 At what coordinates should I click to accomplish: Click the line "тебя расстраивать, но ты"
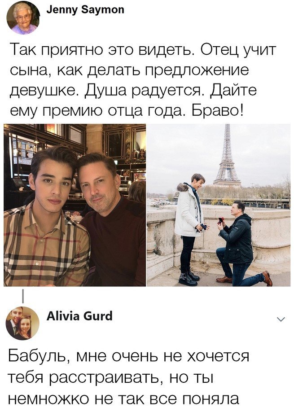[x=111, y=378]
